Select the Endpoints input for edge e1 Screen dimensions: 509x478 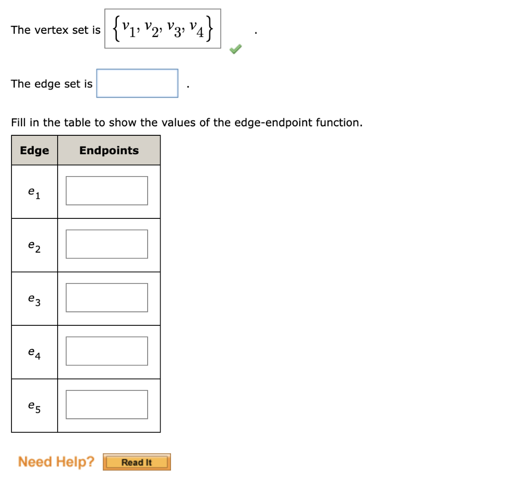(x=106, y=190)
